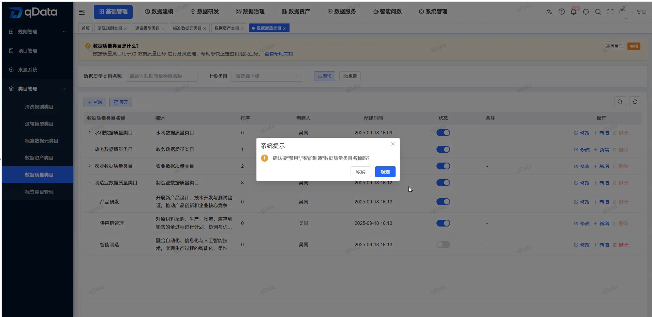The width and height of the screenshot is (652, 317).
Task: Close the 标准数据元类目 tab
Action: [x=205, y=29]
